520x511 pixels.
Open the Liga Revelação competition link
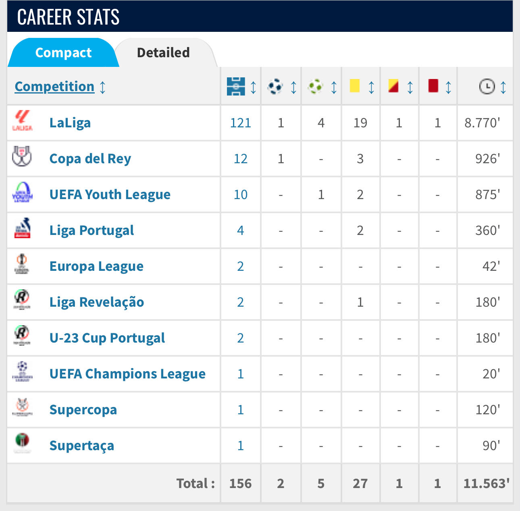97,302
